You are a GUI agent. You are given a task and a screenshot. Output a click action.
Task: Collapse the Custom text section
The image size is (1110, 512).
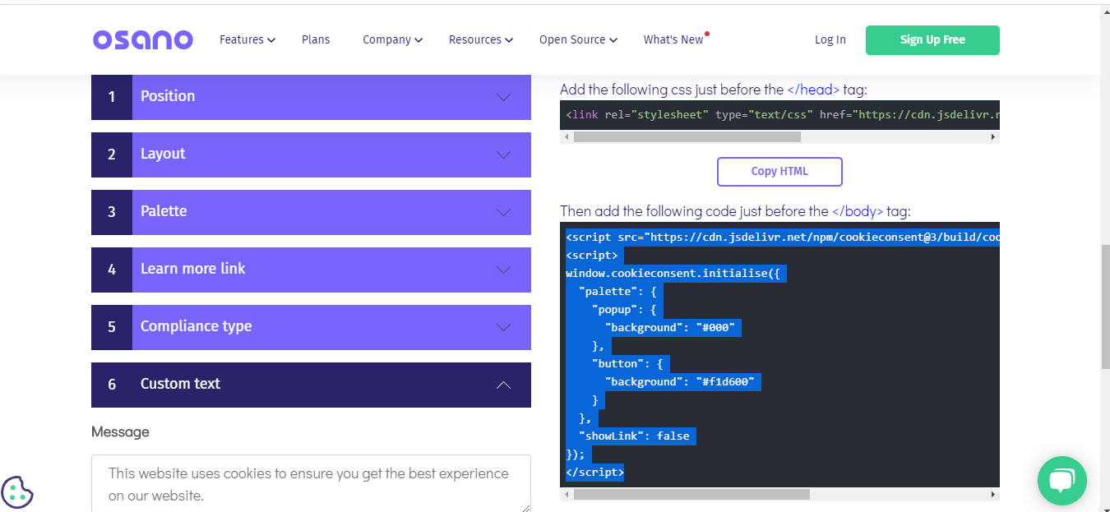[x=311, y=385]
